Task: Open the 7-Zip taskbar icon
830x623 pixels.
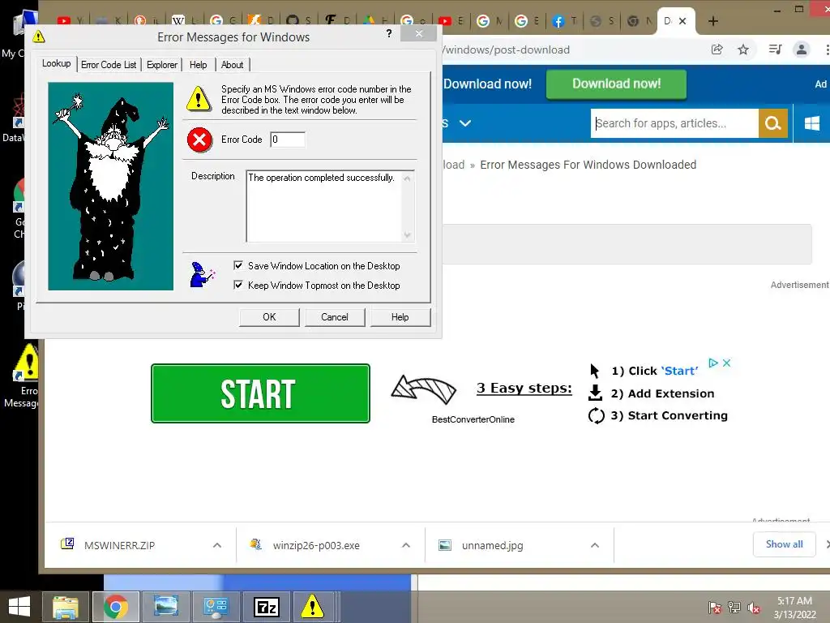Action: (266, 607)
